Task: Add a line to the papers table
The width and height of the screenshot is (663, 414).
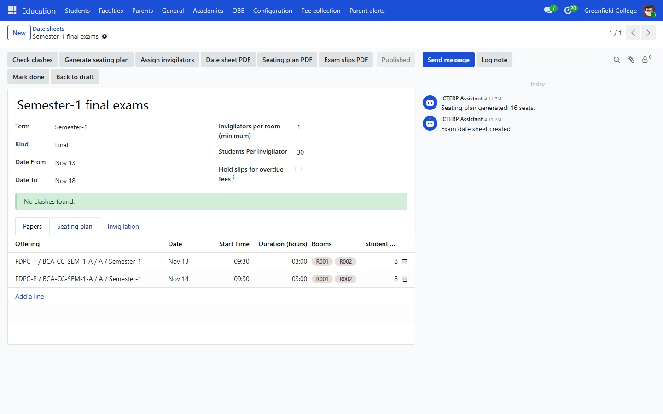Action: [29, 296]
